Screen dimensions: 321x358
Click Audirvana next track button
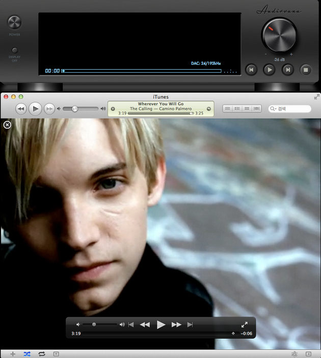coord(288,70)
